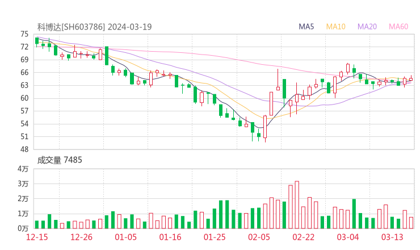This screenshot has width=420, height=250.
Task: Click the 成交量 7485 volume label
Action: tap(60, 160)
